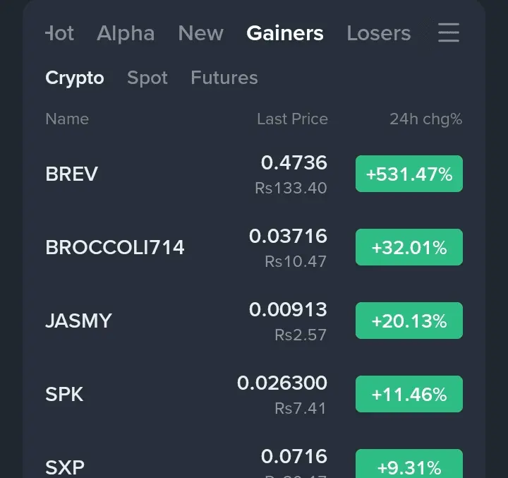Viewport: 508px width, 478px height.
Task: Select the Losers tab
Action: 378,33
